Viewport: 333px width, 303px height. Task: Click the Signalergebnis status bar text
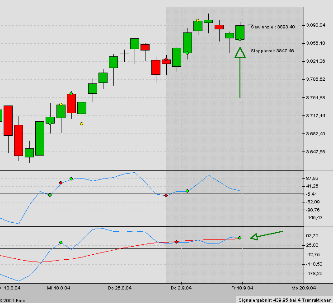pos(285,299)
